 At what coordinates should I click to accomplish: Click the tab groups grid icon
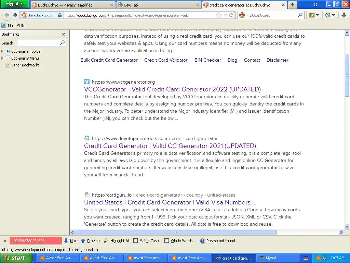tap(315, 5)
